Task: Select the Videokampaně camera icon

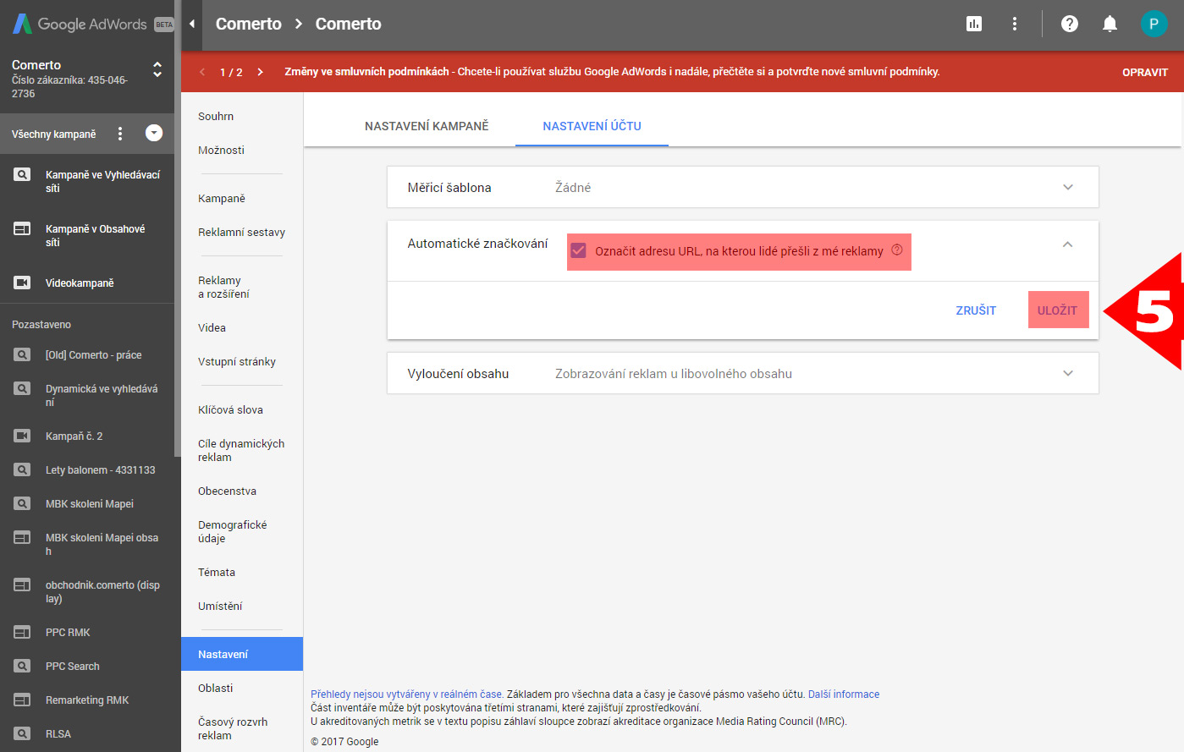Action: [x=22, y=283]
